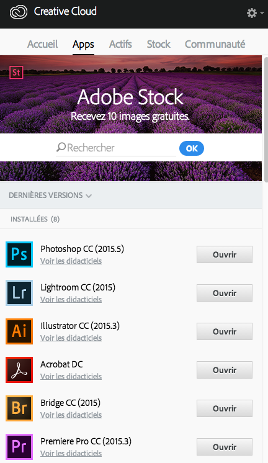This screenshot has height=463, width=268.
Task: Launch Photoshop CC with its Ouvrir button
Action: [x=225, y=254]
